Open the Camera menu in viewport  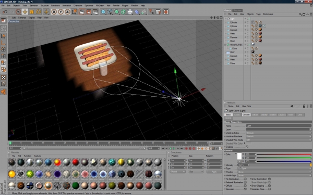[x=22, y=18]
